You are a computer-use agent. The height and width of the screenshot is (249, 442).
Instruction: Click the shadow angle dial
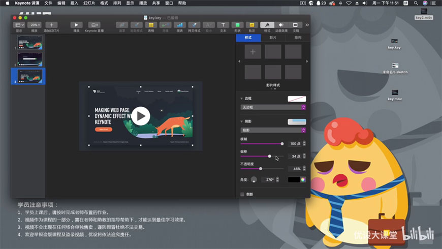click(x=254, y=179)
